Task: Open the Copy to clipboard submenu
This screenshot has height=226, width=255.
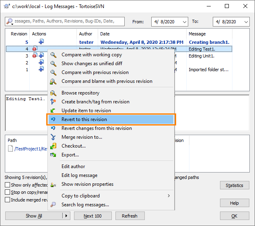Action: coord(111,196)
